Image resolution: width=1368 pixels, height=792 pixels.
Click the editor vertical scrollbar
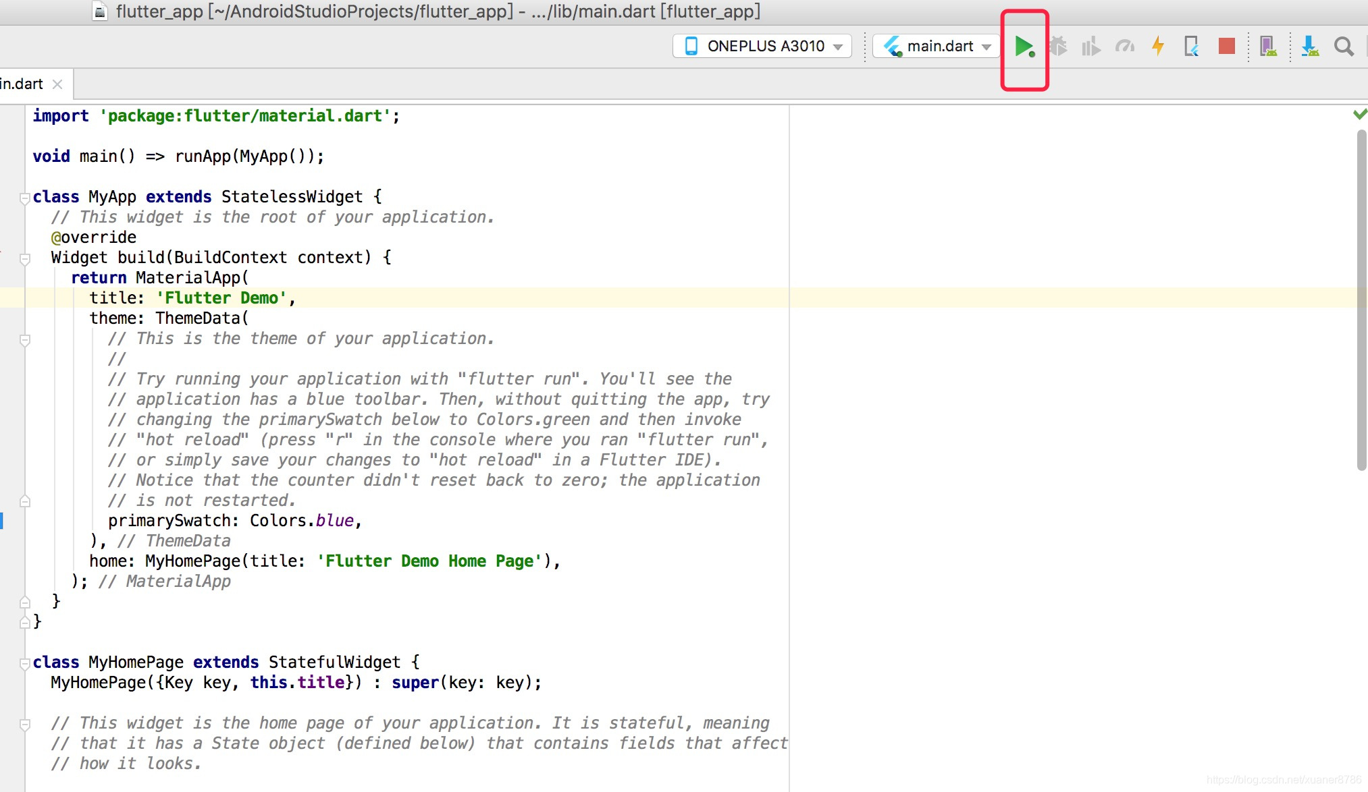point(1361,300)
